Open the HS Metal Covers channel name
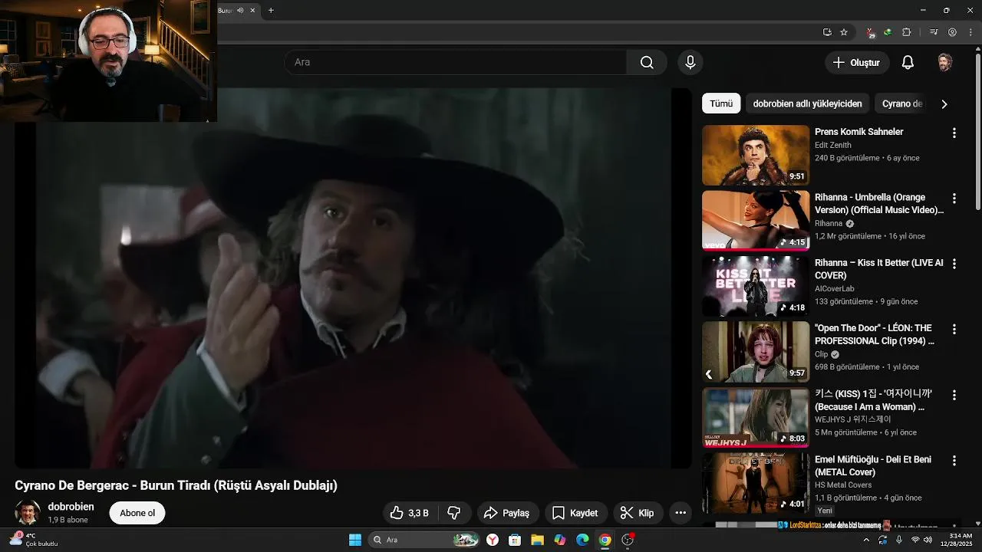Viewport: 982px width, 552px height. click(843, 485)
